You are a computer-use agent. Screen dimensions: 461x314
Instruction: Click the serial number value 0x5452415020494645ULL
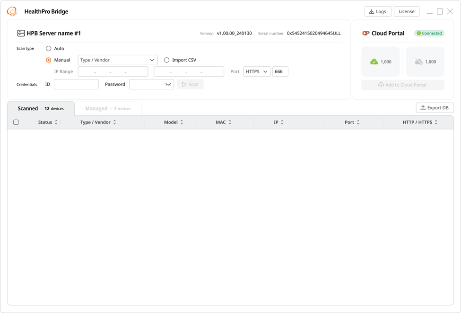click(x=313, y=33)
